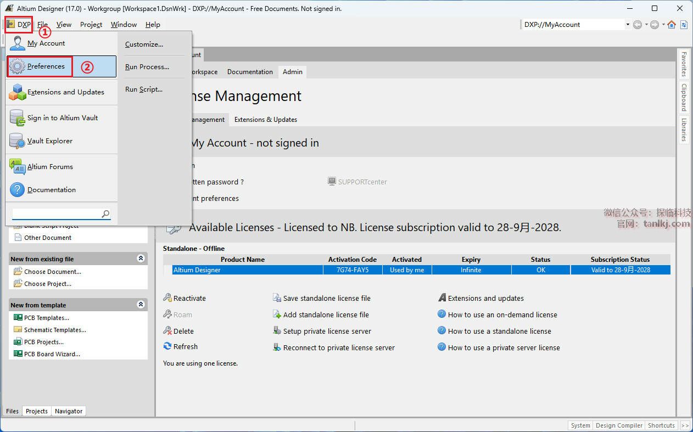693x432 pixels.
Task: Open the Window menu
Action: pos(124,25)
